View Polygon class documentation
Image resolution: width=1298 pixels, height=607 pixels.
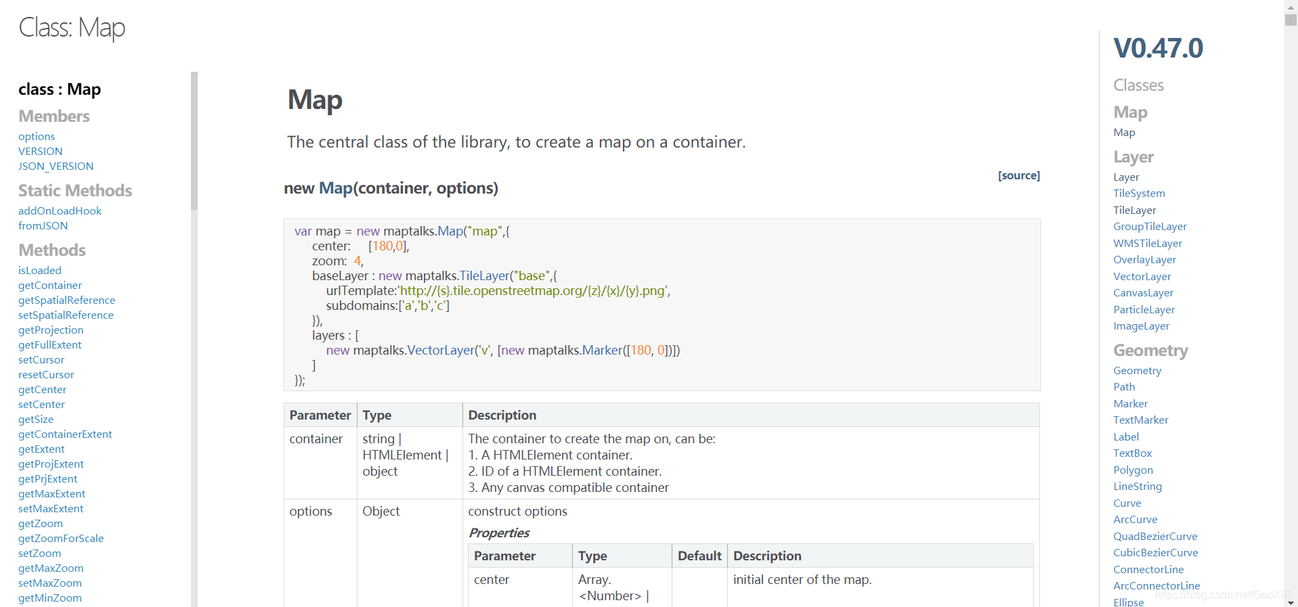1133,470
